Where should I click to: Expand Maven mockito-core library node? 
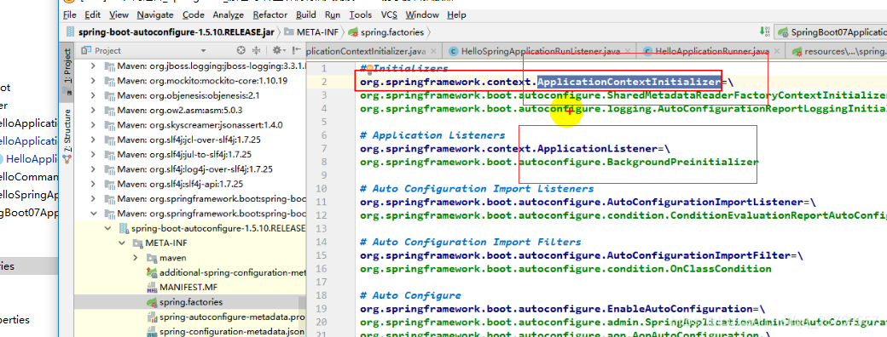(x=93, y=81)
